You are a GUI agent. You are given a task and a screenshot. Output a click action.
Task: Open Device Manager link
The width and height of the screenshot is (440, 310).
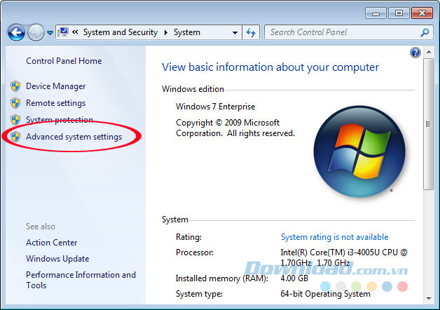56,86
